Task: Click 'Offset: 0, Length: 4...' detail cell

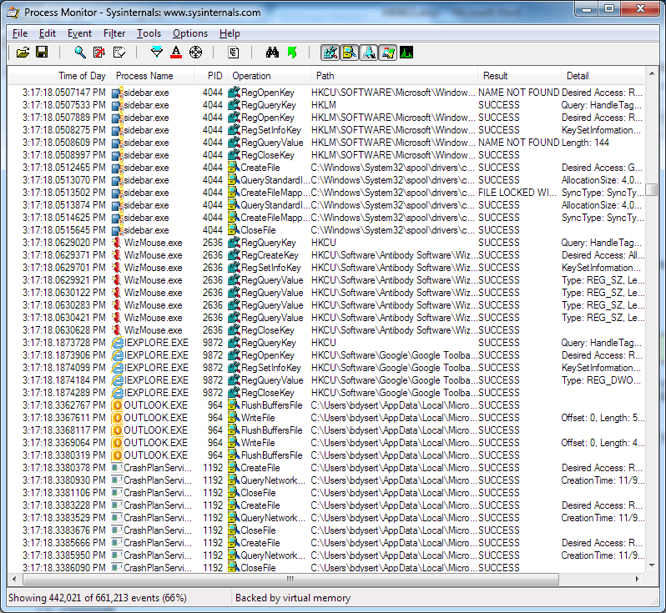Action: coord(603,443)
